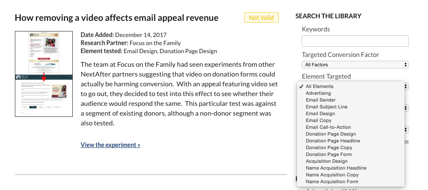Select Name Acquisition Headline option
Image resolution: width=428 pixels, height=190 pixels.
click(x=351, y=168)
